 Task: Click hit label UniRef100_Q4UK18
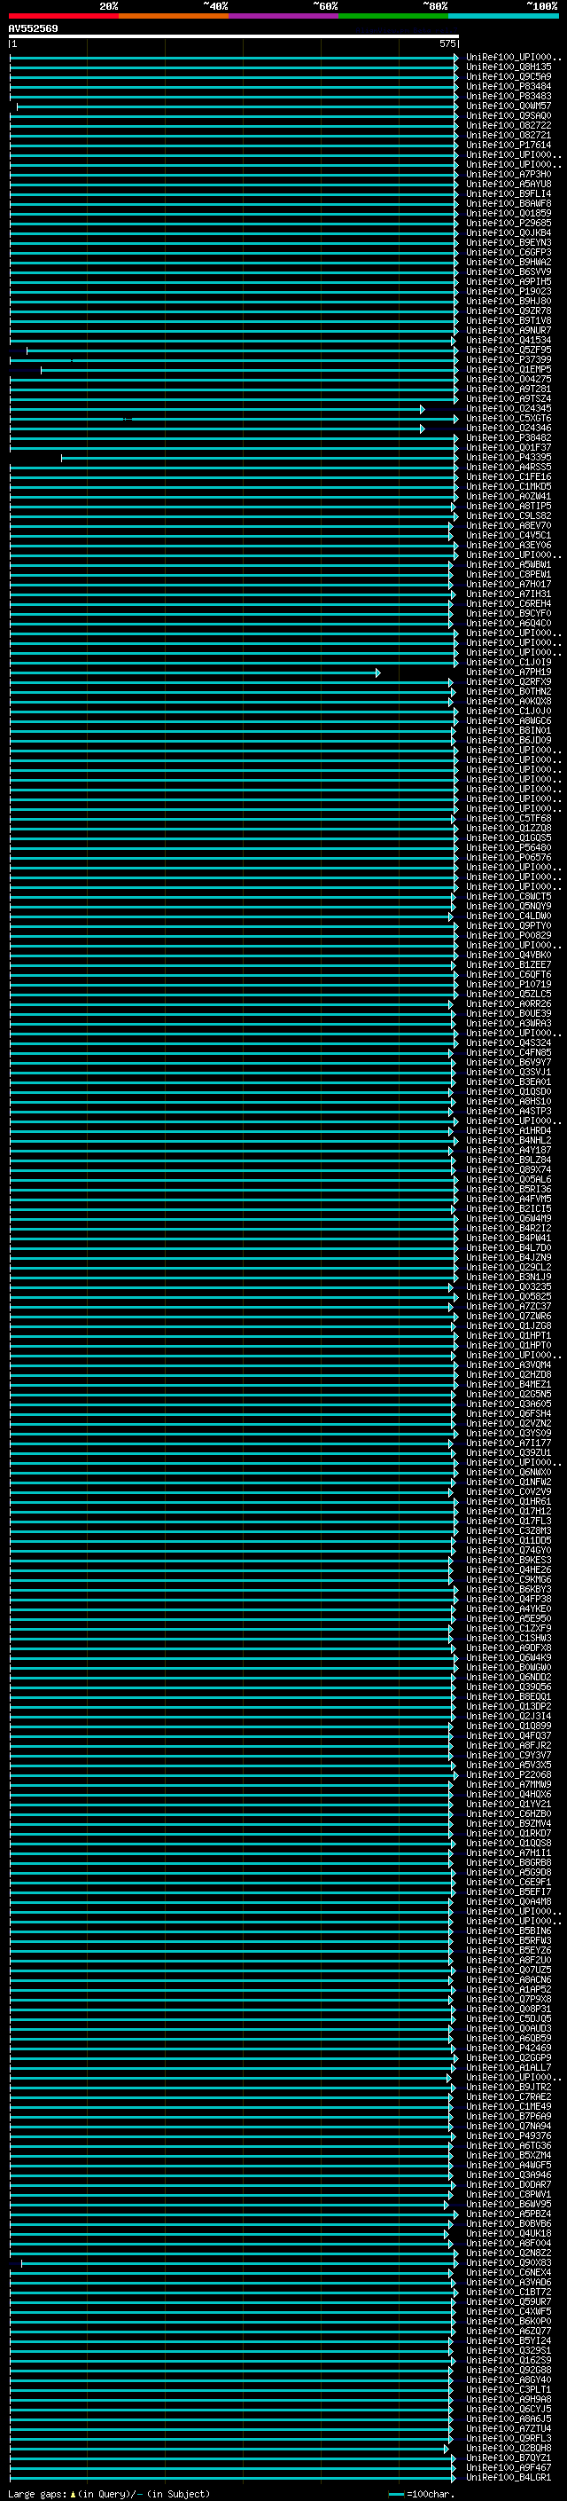[509, 2234]
